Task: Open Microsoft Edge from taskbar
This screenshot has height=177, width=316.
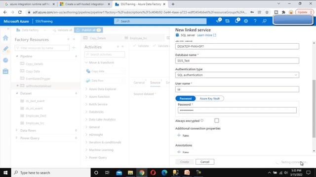Action: click(164, 173)
